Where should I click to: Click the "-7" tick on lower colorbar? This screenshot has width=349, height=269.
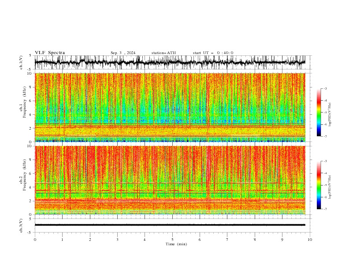pyautogui.click(x=325, y=209)
